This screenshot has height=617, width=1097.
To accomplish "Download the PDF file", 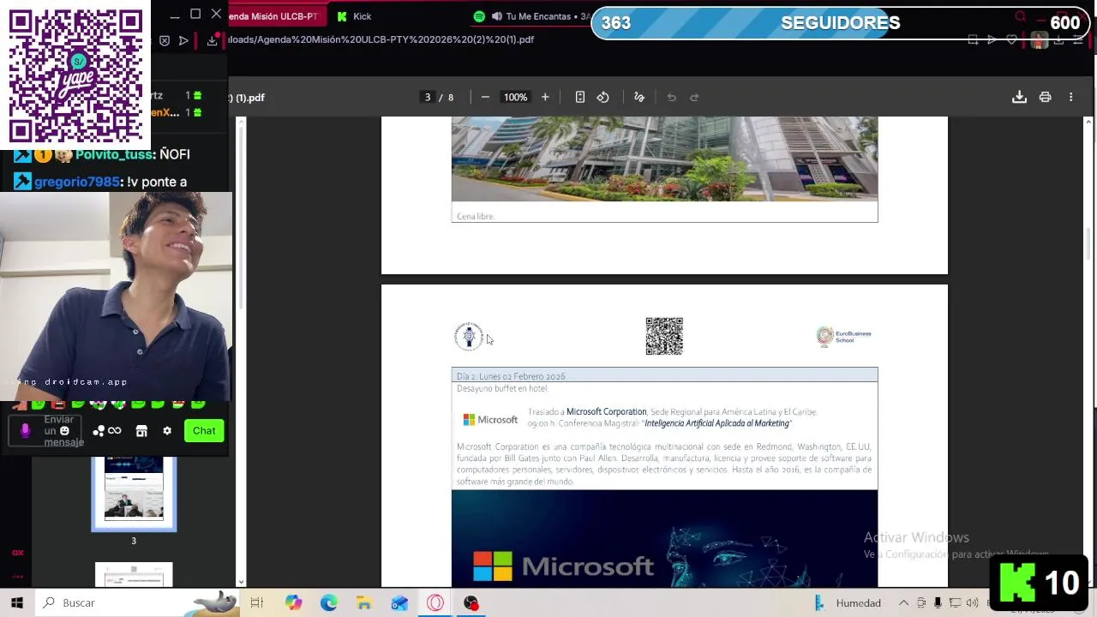I will [x=1019, y=98].
